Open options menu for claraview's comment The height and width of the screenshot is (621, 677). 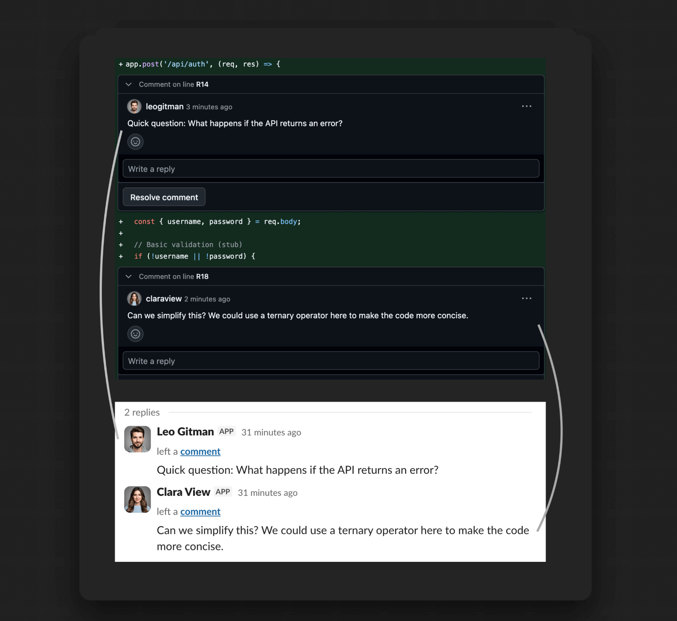click(526, 298)
